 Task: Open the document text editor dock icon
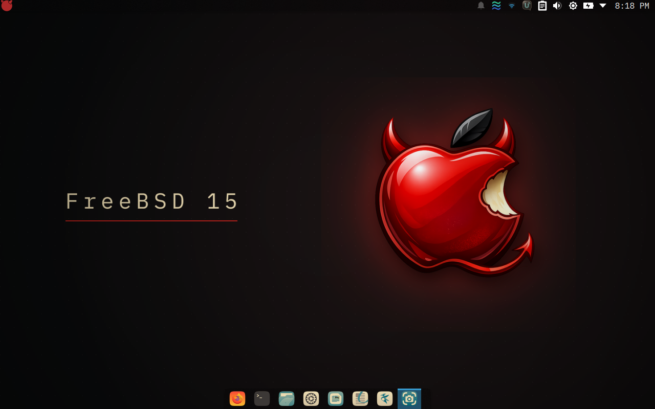click(360, 398)
